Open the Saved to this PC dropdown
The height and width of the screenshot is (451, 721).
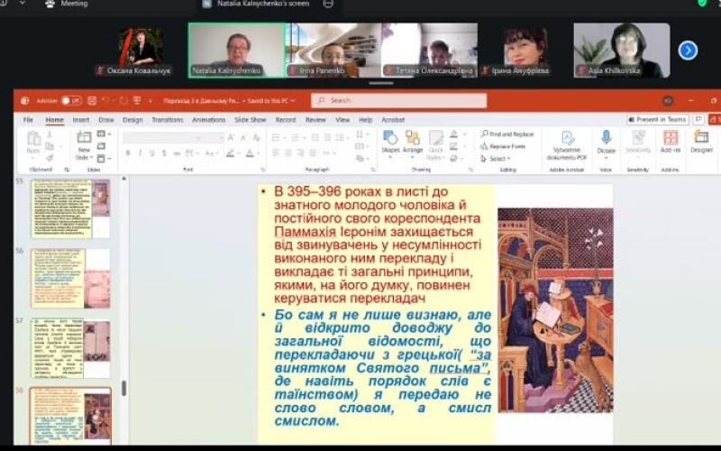point(271,100)
